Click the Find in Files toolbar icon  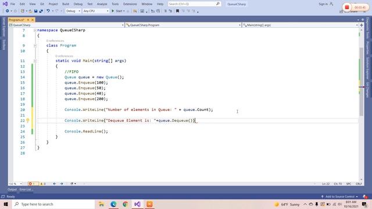pyautogui.click(x=135, y=11)
